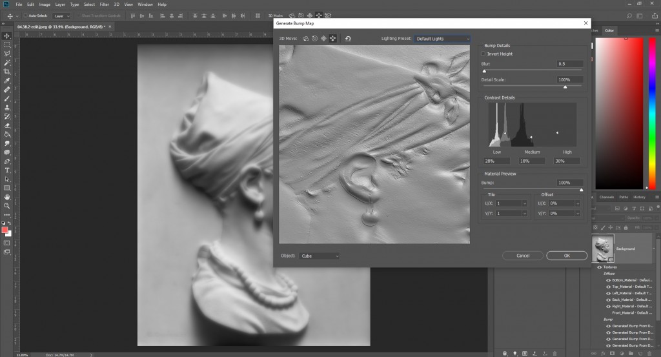Enable the Invert Height checkbox
This screenshot has width=661, height=357.
pyautogui.click(x=483, y=54)
